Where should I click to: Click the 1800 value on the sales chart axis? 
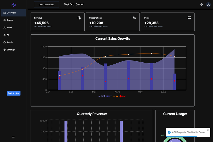(x=44, y=47)
